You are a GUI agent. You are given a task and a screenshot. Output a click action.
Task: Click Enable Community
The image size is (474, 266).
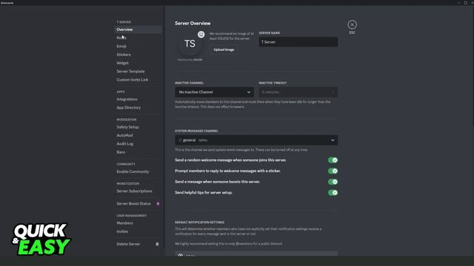tap(138, 171)
